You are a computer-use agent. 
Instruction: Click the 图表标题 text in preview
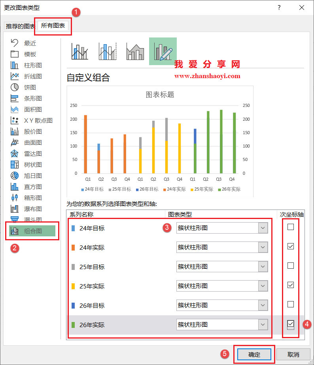point(160,95)
